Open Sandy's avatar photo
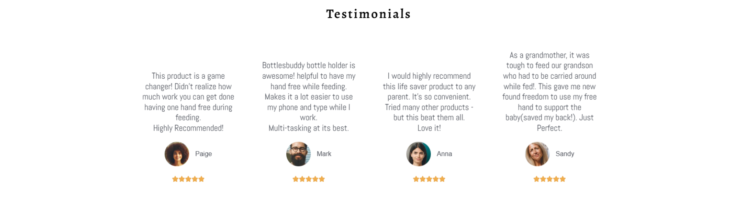746x203 pixels. click(537, 154)
